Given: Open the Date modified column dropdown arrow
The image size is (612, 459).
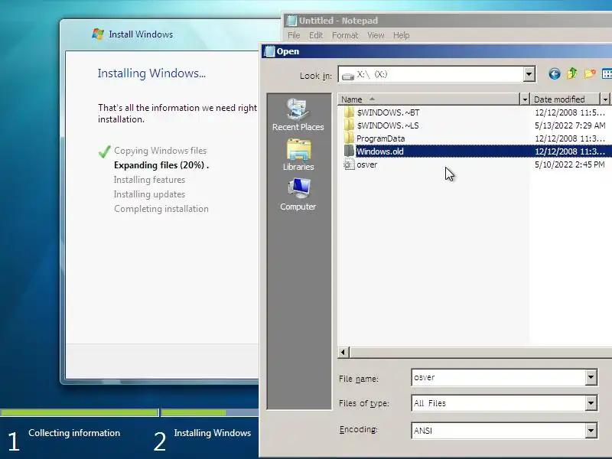Looking at the screenshot, I should [605, 99].
